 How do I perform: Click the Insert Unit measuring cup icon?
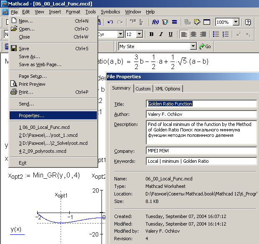165,22
